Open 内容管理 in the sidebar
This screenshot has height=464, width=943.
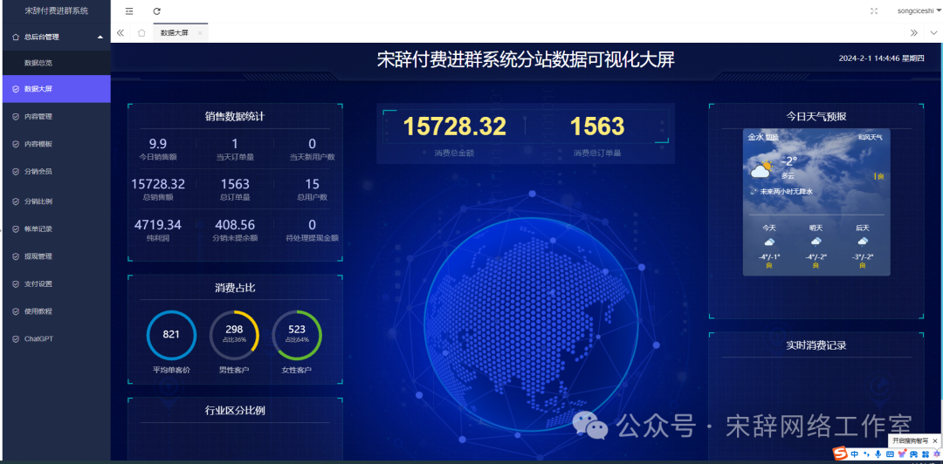(55, 117)
